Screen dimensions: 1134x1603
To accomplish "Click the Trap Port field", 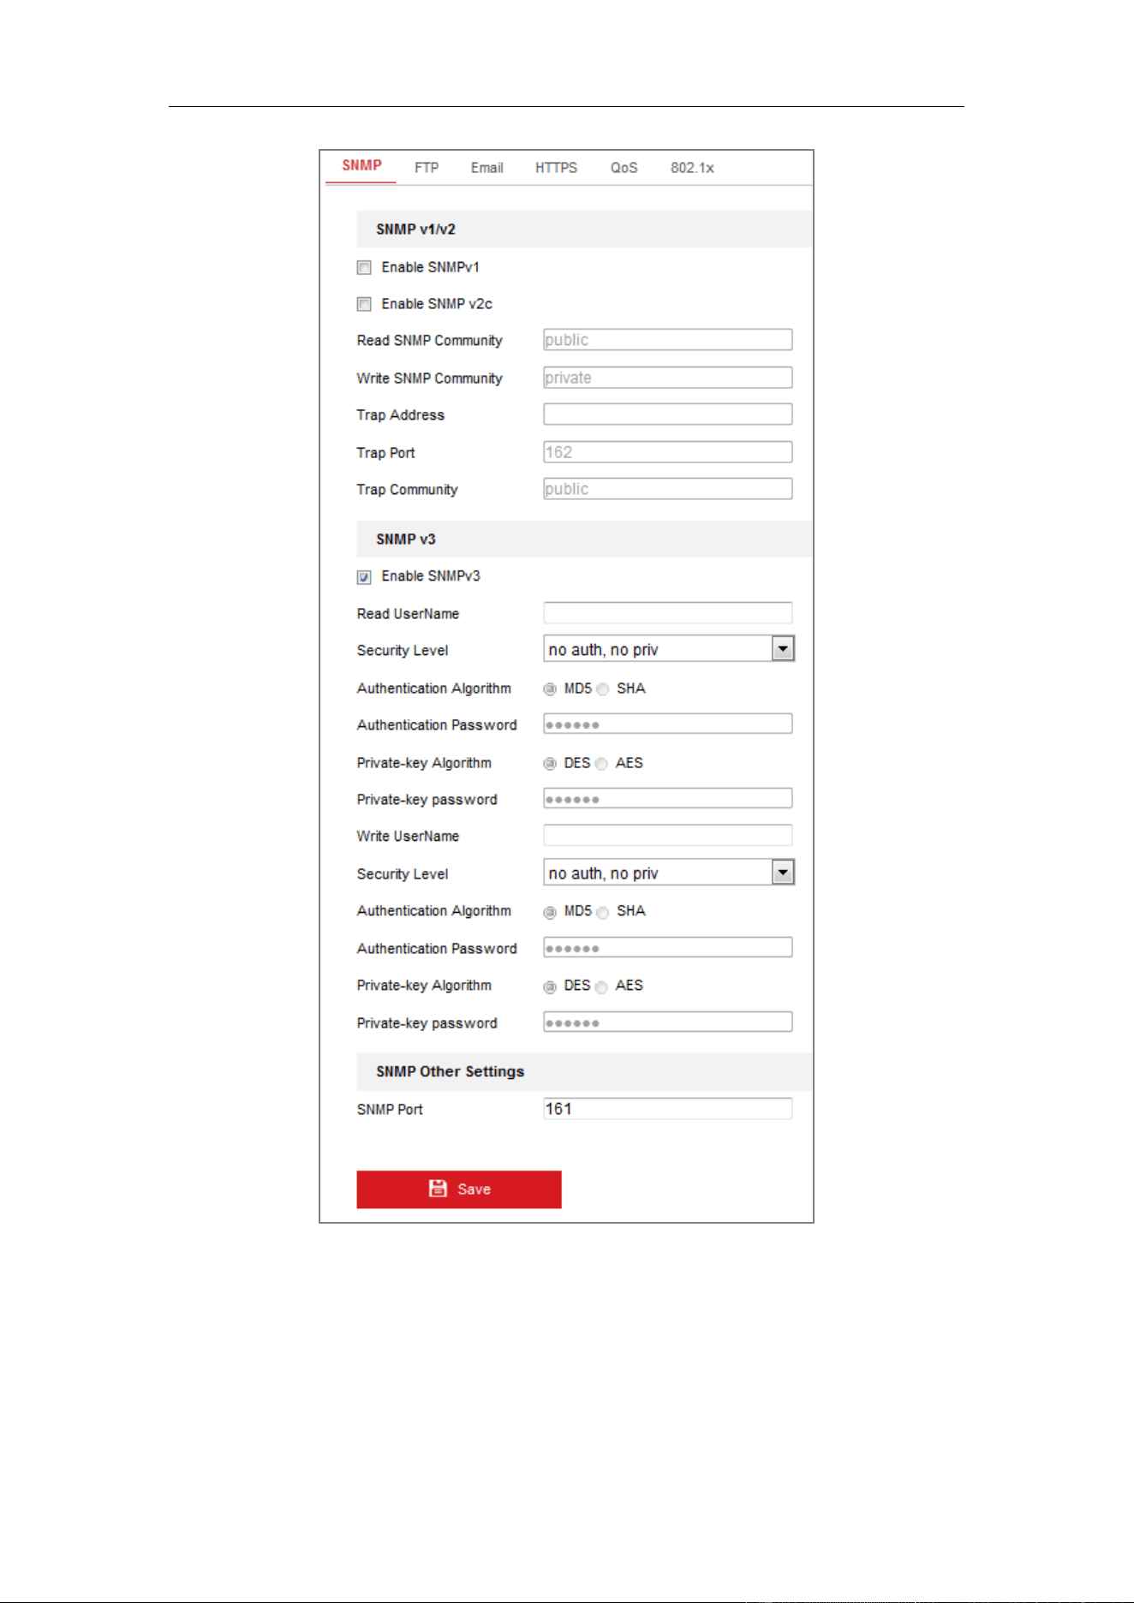I will 667,452.
